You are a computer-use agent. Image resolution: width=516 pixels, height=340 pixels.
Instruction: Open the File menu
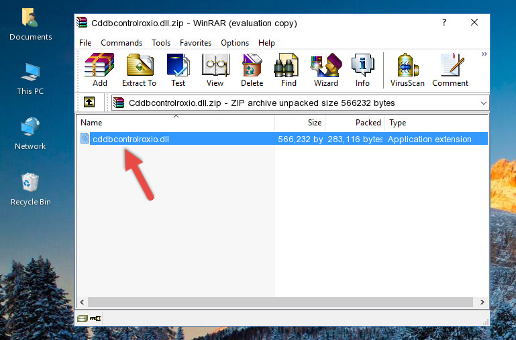[85, 43]
